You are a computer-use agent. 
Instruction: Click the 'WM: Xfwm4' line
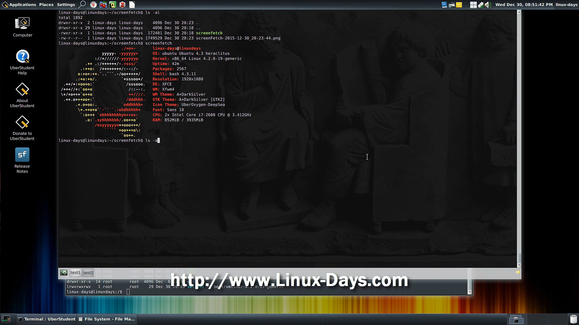(x=163, y=89)
